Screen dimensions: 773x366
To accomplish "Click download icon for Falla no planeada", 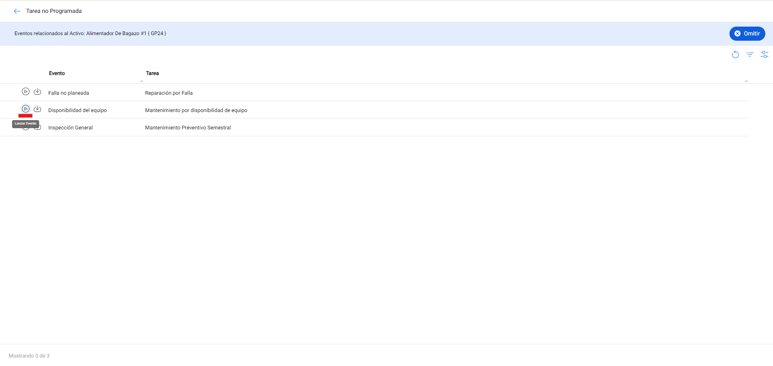I will [x=38, y=91].
